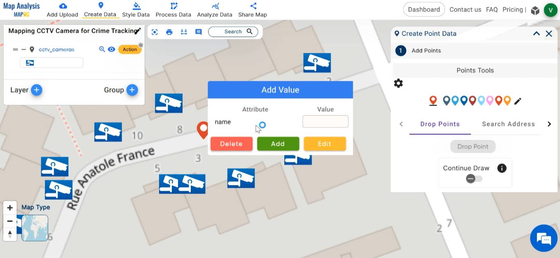560x258 pixels.
Task: Open the Analyze Data menu
Action: 215,10
